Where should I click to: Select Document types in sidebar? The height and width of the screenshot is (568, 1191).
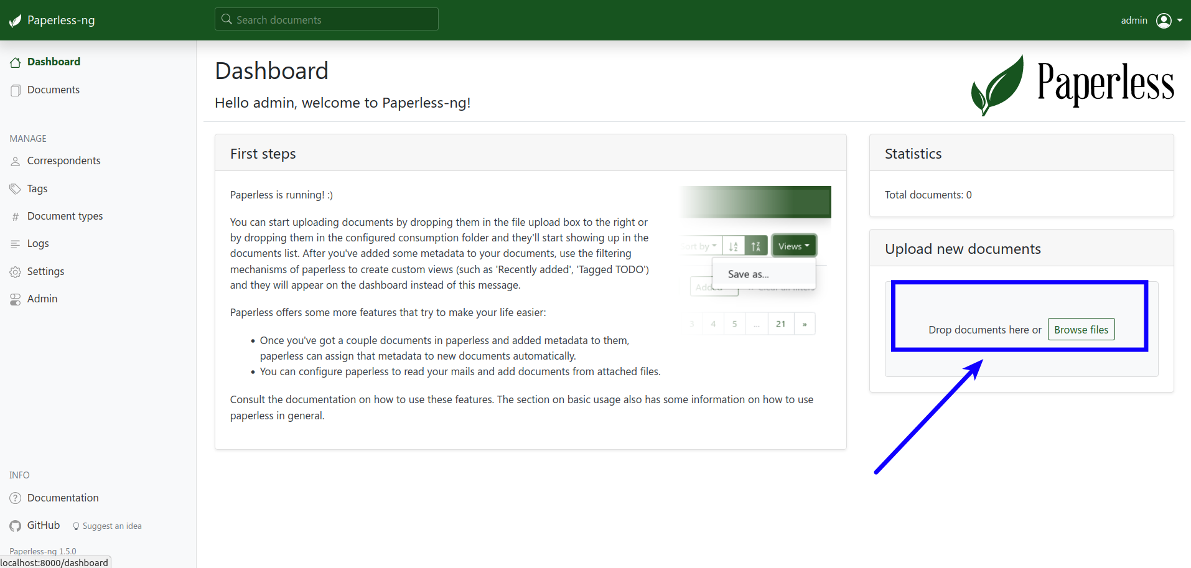pos(65,216)
